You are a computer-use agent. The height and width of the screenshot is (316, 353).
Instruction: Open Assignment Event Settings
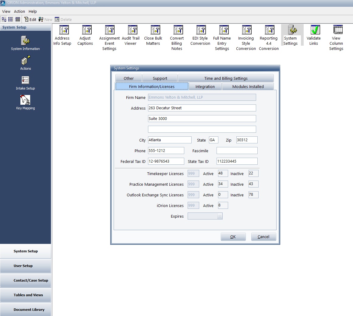(109, 38)
